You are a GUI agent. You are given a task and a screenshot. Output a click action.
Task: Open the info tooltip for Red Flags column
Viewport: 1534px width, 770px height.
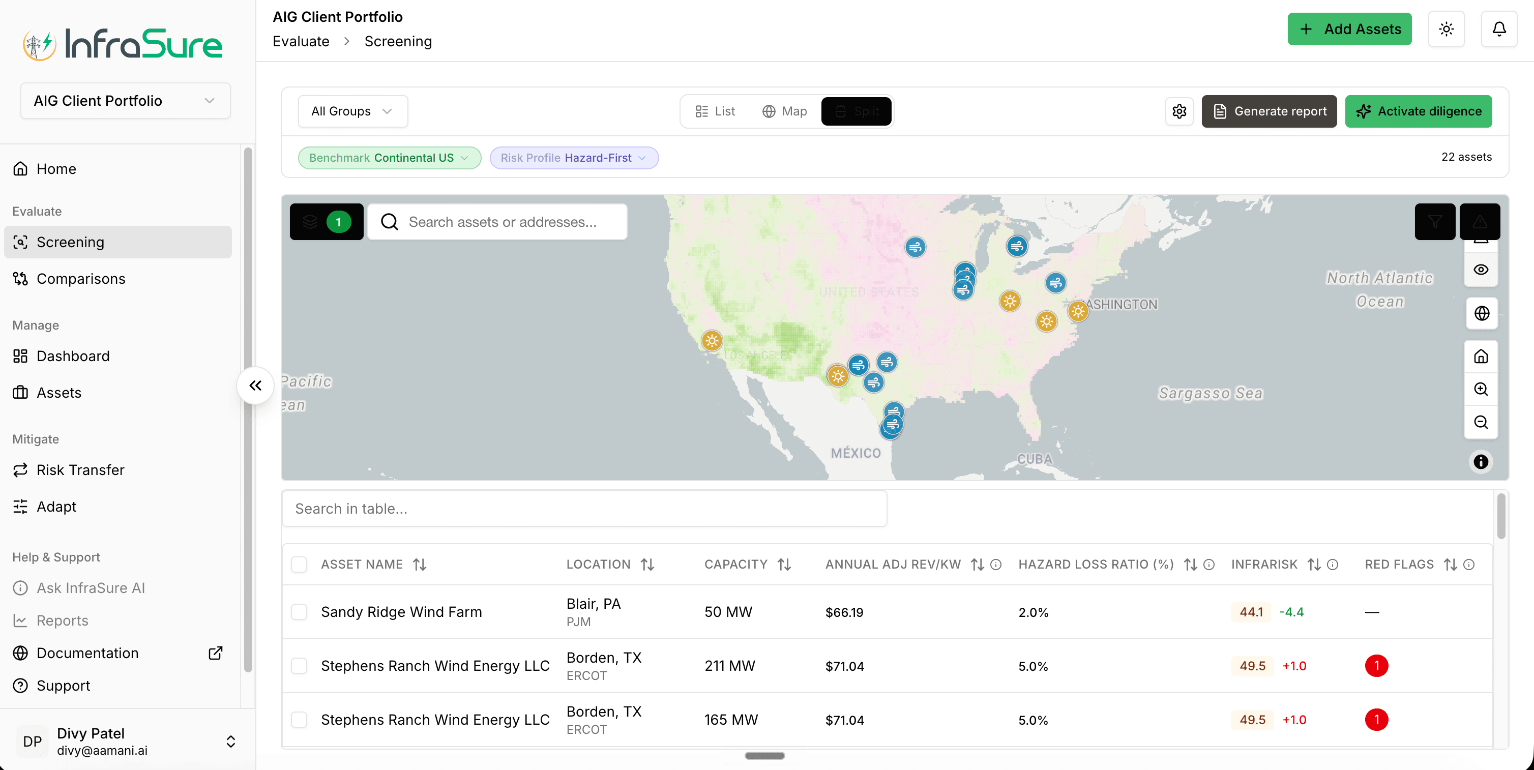[1469, 564]
